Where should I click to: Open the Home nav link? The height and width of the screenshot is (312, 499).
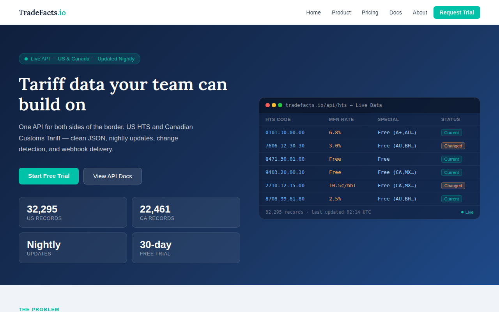click(x=313, y=12)
